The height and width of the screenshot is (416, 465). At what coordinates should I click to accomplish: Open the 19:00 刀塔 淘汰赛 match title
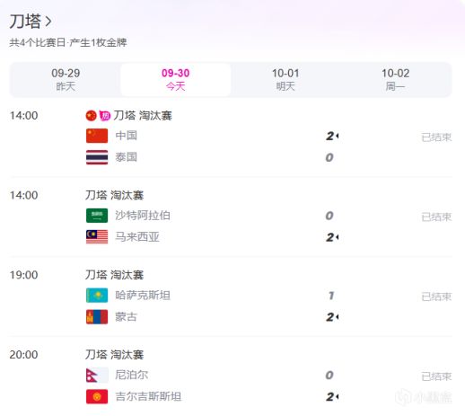coord(114,275)
